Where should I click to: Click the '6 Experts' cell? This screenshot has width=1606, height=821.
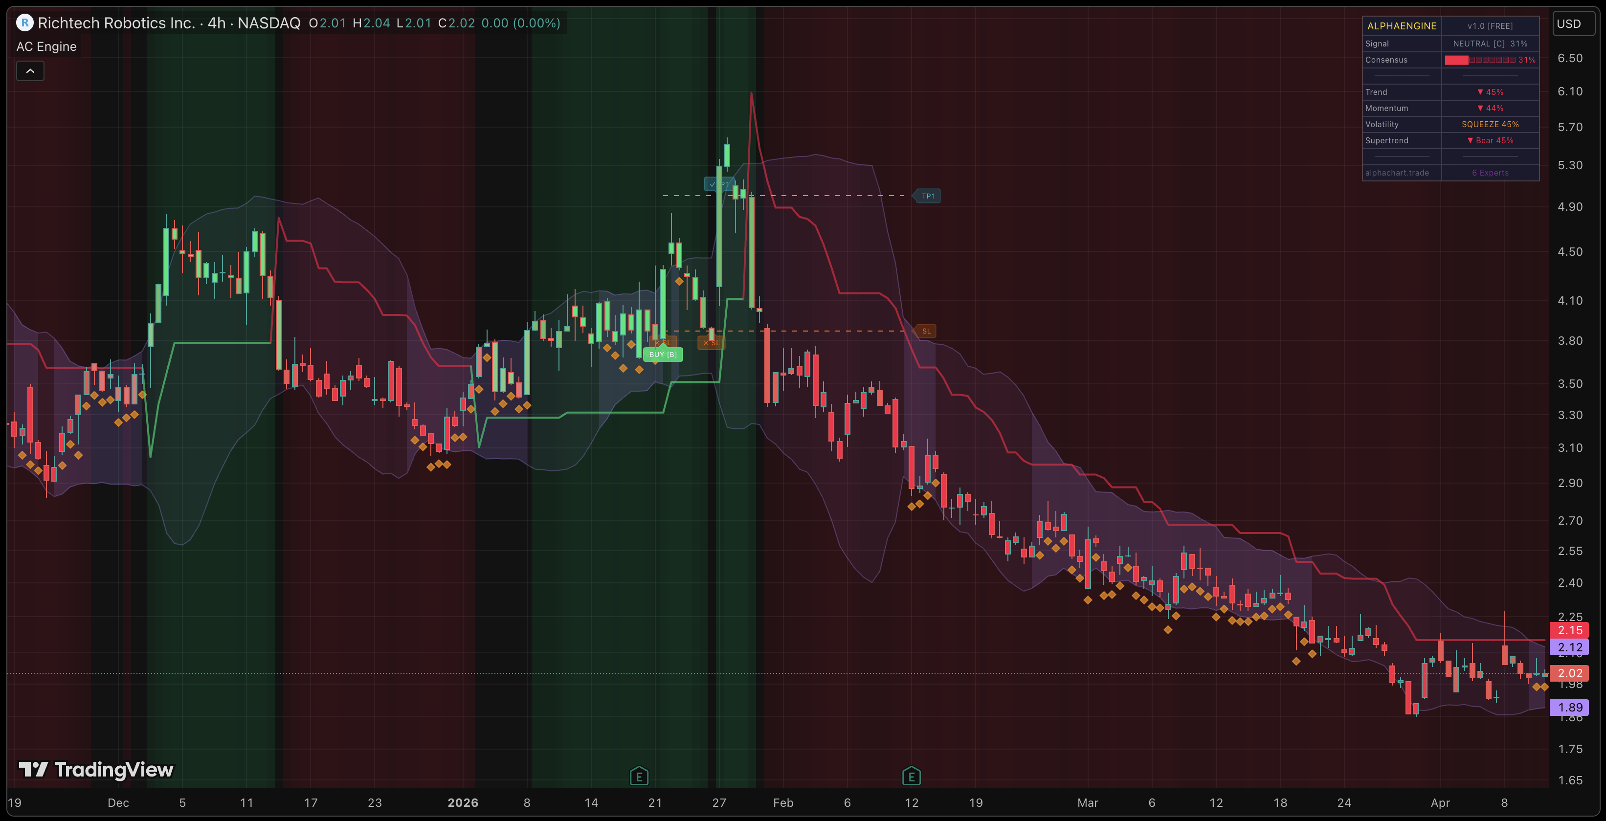click(1490, 173)
